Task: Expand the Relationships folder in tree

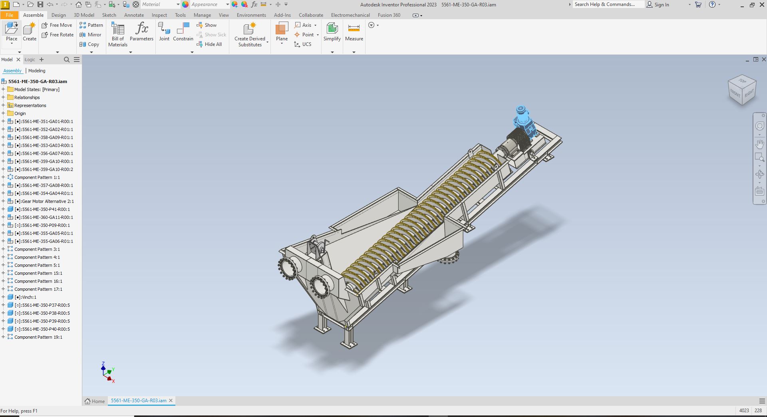Action: point(3,97)
